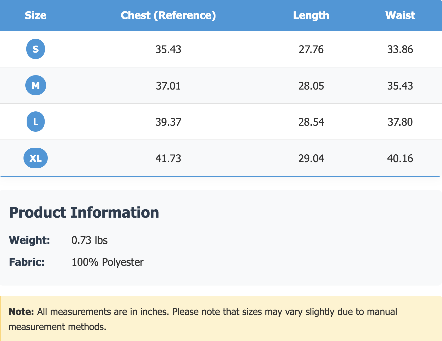Click chest value 35.43 in S row

(168, 49)
